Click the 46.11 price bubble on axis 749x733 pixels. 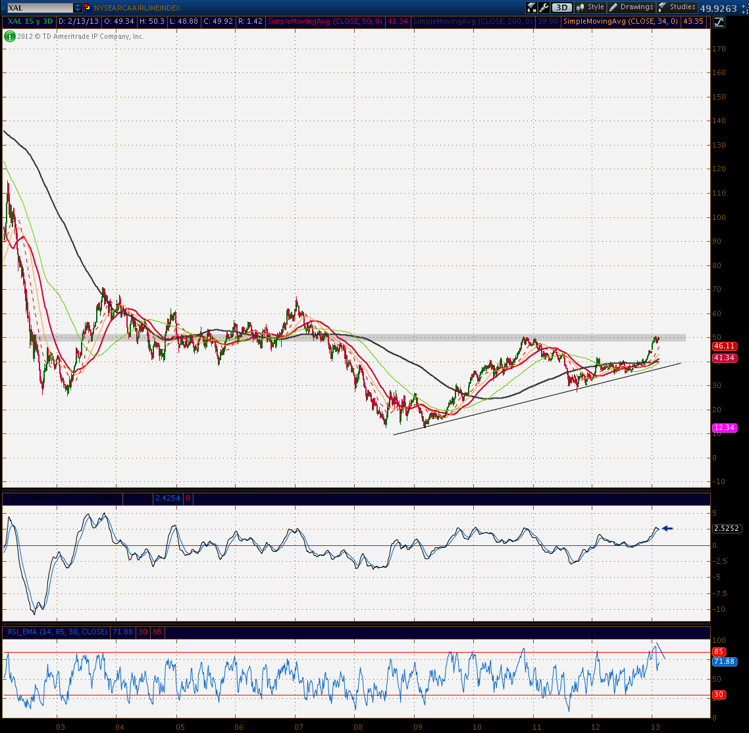click(x=724, y=346)
